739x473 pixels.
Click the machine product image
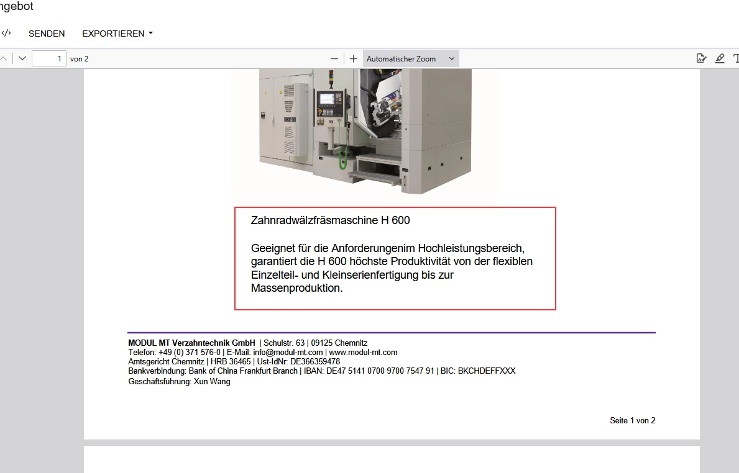click(365, 132)
